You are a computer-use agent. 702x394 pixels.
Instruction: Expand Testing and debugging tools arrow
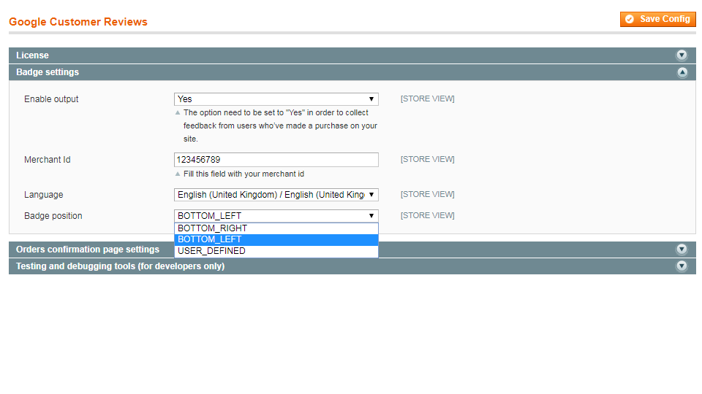[682, 266]
